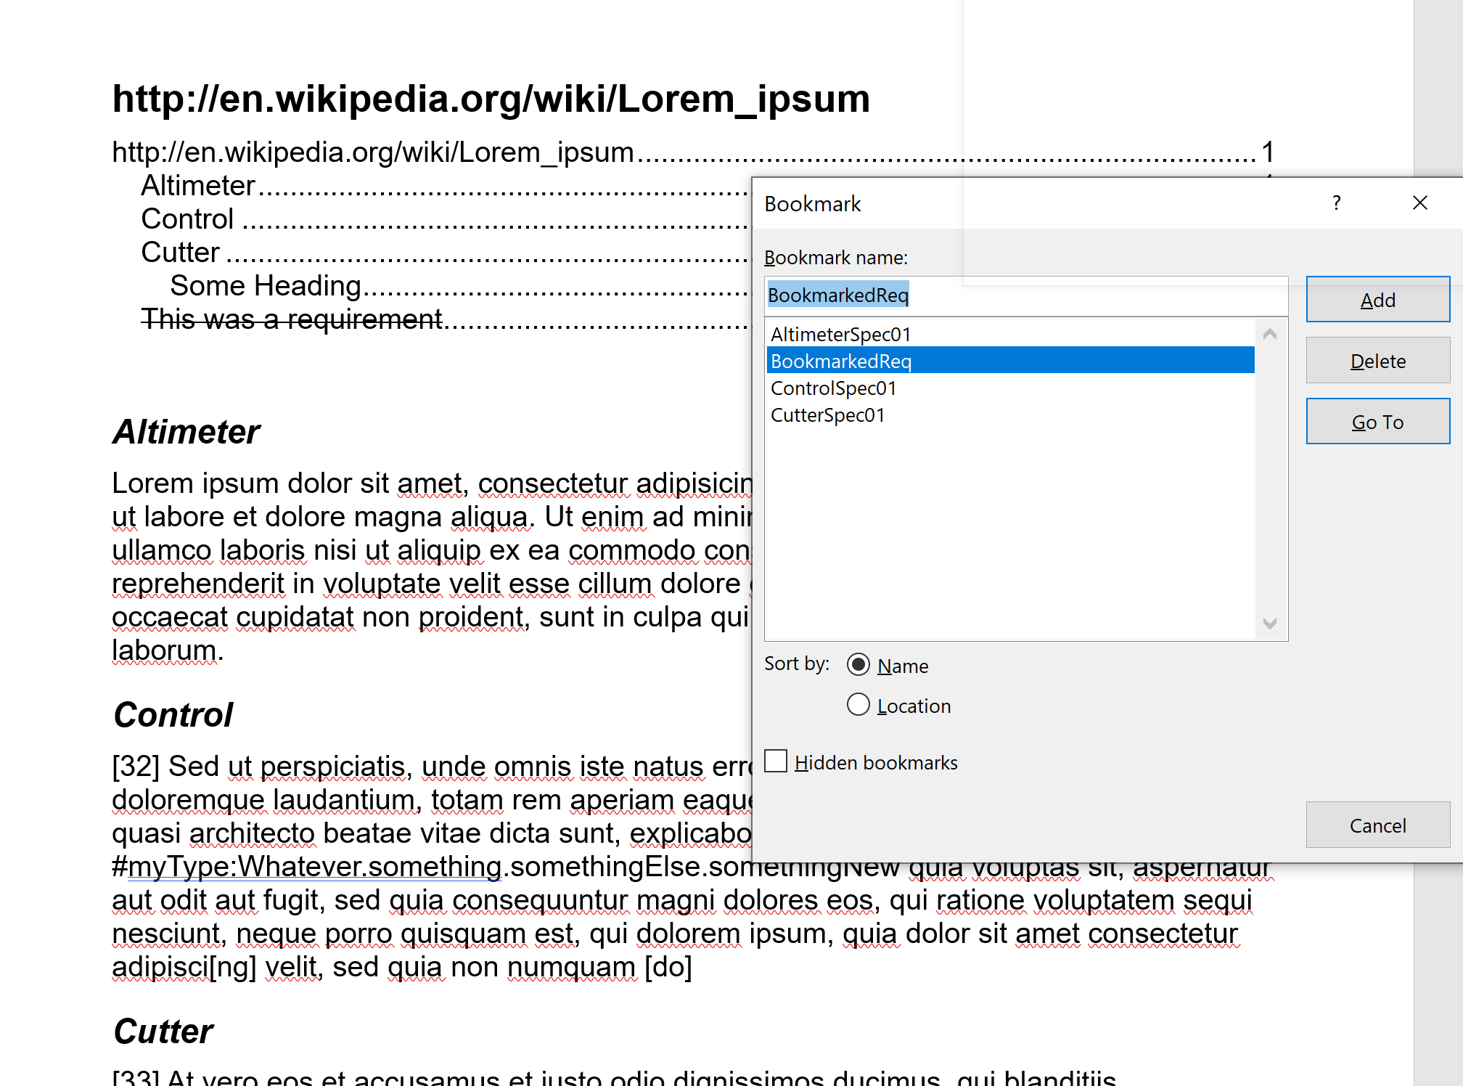Open the Lorem_ipsum table of contents entry
This screenshot has height=1086, width=1463.
693,152
